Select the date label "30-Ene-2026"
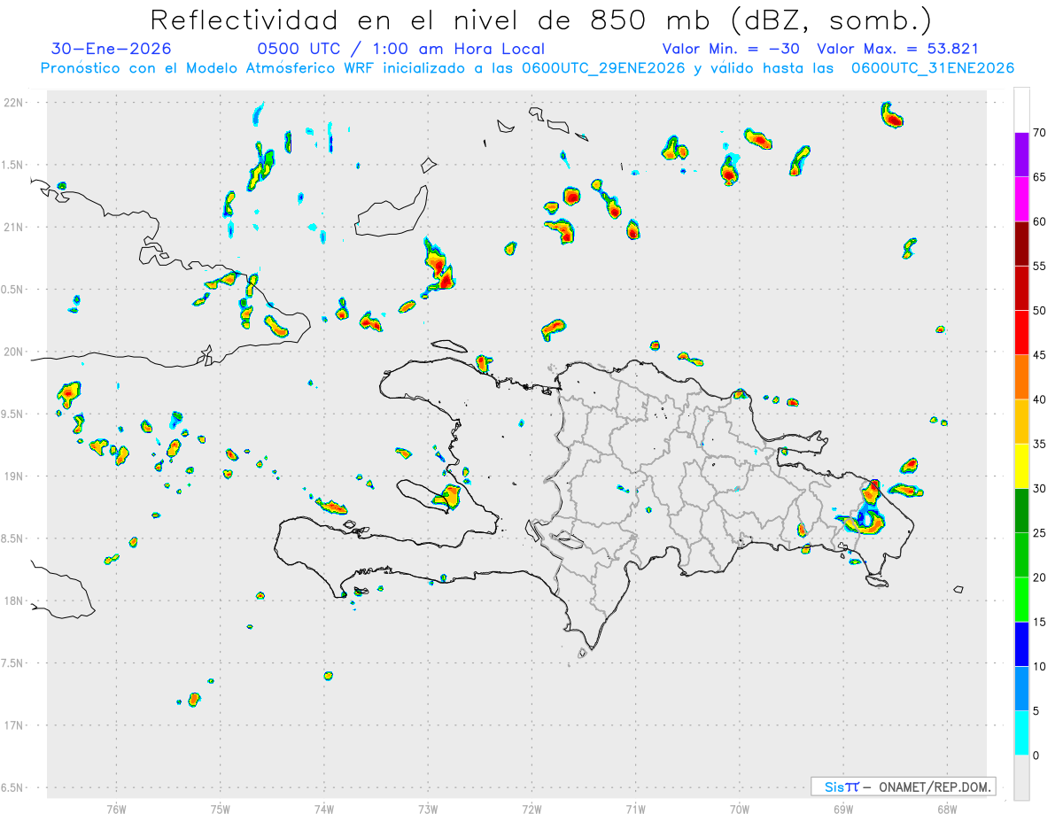1063x821 pixels. click(112, 50)
